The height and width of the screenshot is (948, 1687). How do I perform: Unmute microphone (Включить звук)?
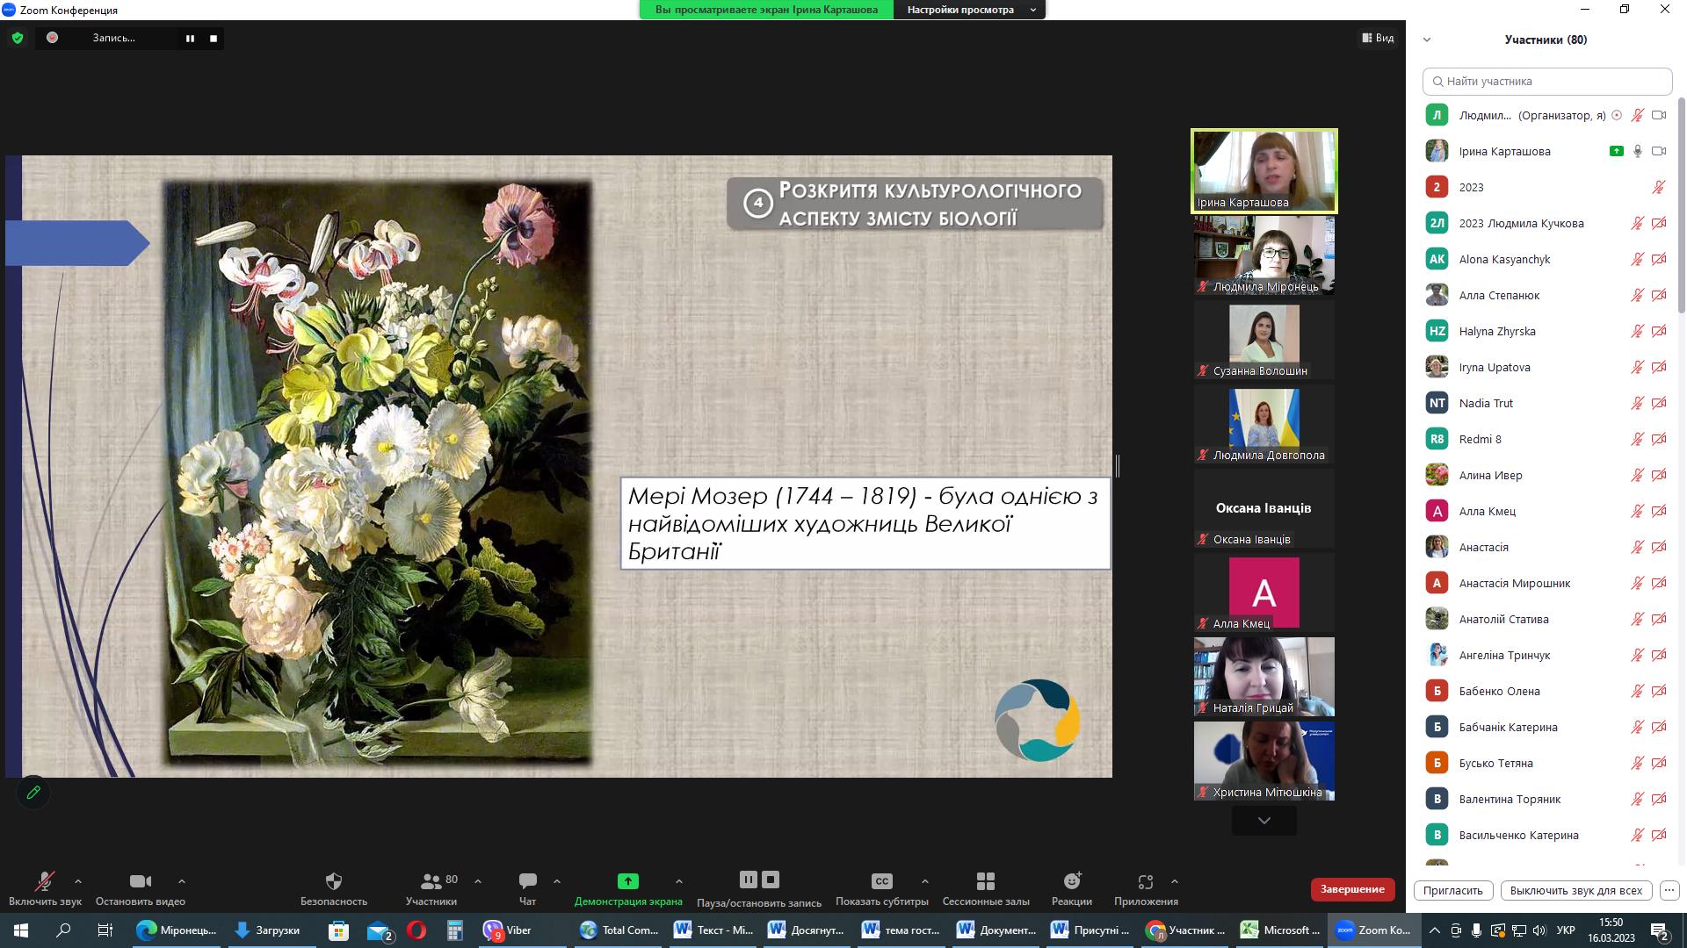[x=44, y=881]
